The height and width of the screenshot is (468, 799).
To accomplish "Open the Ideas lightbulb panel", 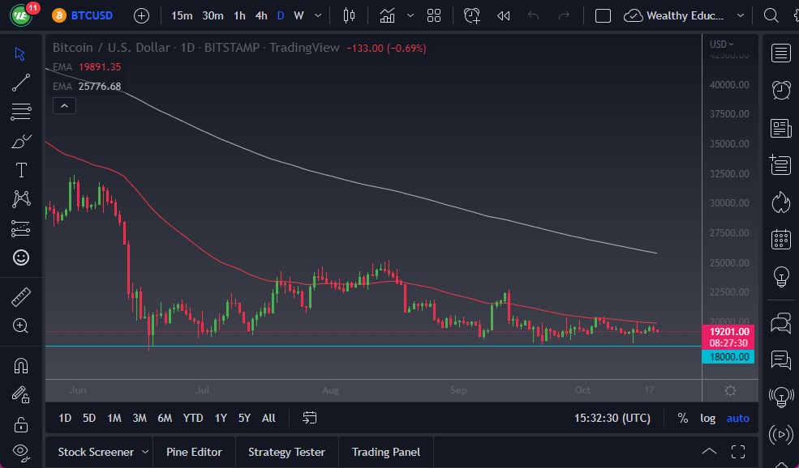I will 780,276.
